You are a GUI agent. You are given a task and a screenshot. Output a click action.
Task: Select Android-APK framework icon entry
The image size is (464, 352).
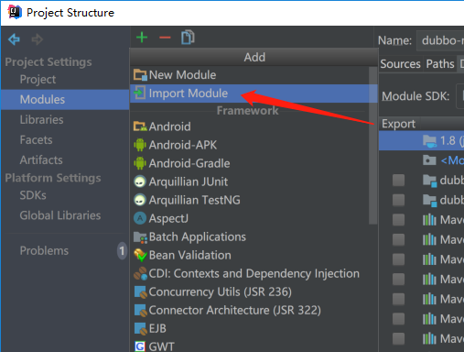pos(140,145)
